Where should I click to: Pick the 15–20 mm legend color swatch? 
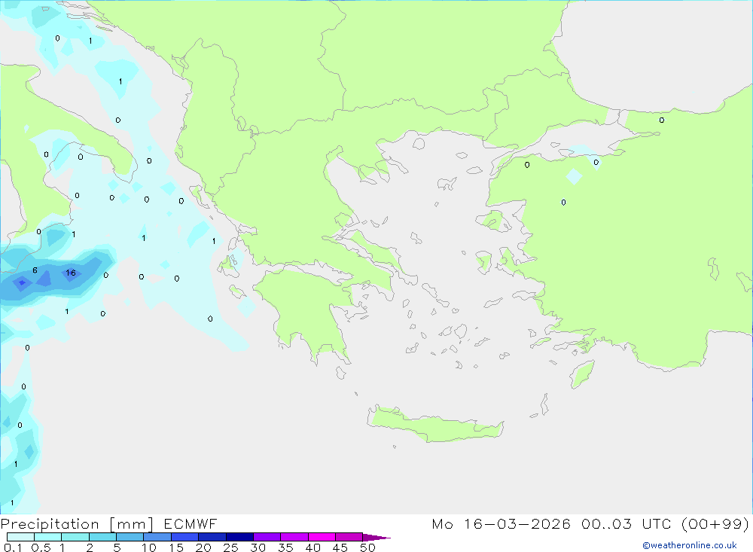pos(184,537)
